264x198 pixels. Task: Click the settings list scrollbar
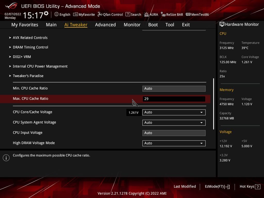click(213, 104)
